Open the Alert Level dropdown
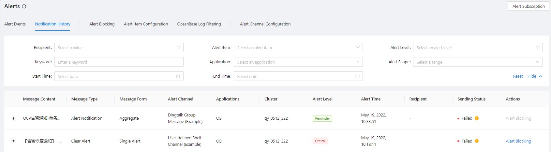This screenshot has height=152, width=551. (477, 48)
